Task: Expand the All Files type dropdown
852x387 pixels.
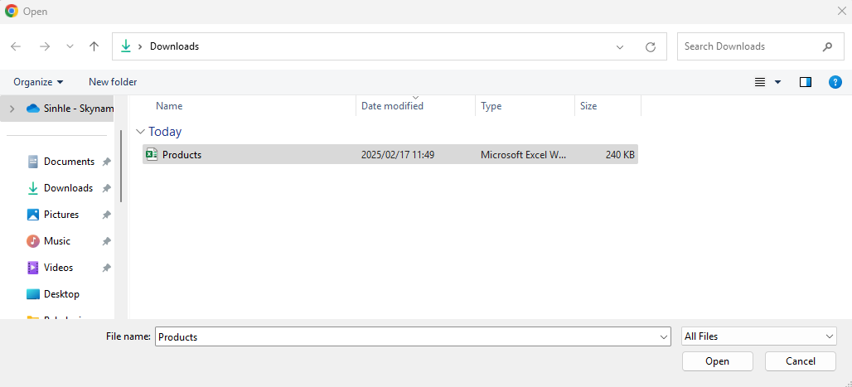Action: point(758,336)
